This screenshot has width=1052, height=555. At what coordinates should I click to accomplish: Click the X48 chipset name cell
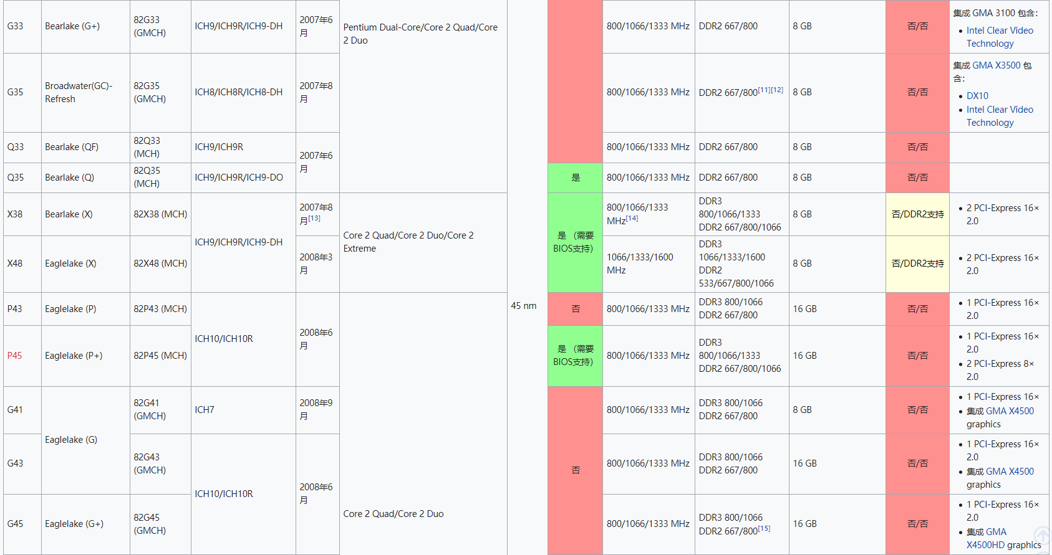point(22,263)
